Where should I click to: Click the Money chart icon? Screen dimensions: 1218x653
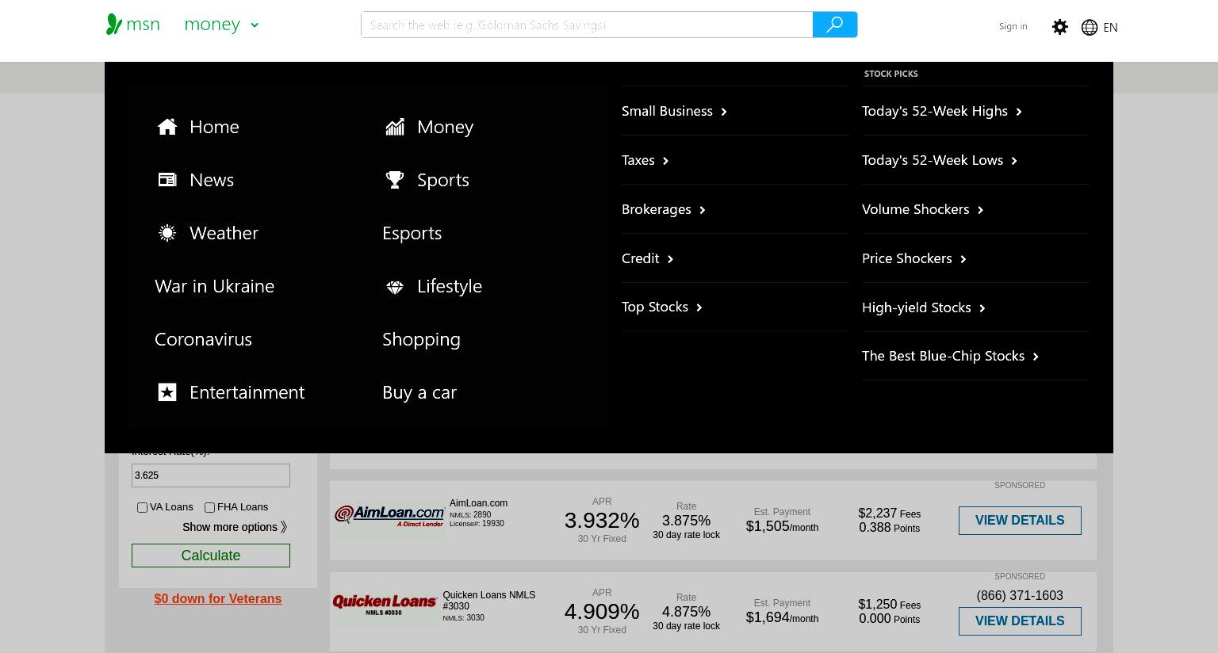[x=395, y=127]
